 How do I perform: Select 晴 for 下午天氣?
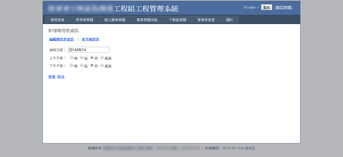coord(72,65)
